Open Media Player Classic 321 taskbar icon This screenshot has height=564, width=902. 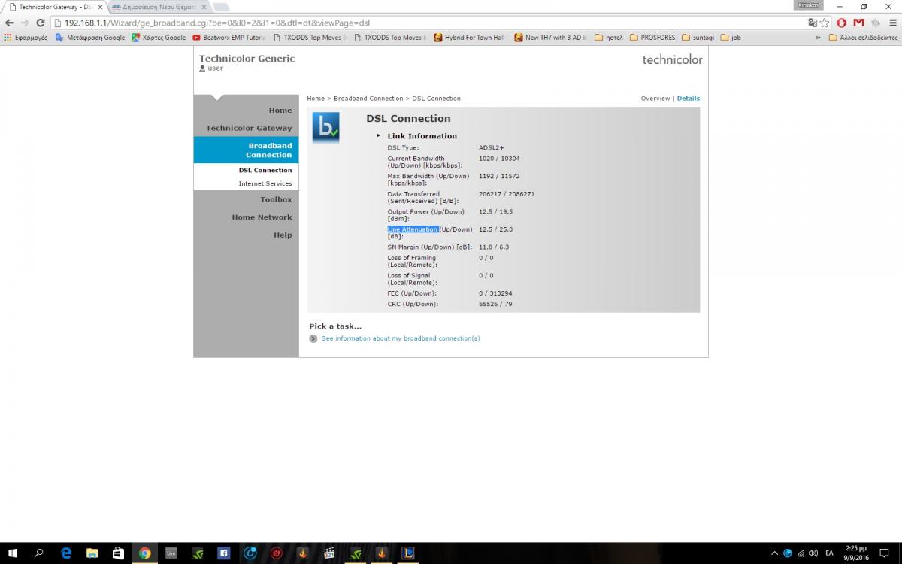(x=328, y=553)
